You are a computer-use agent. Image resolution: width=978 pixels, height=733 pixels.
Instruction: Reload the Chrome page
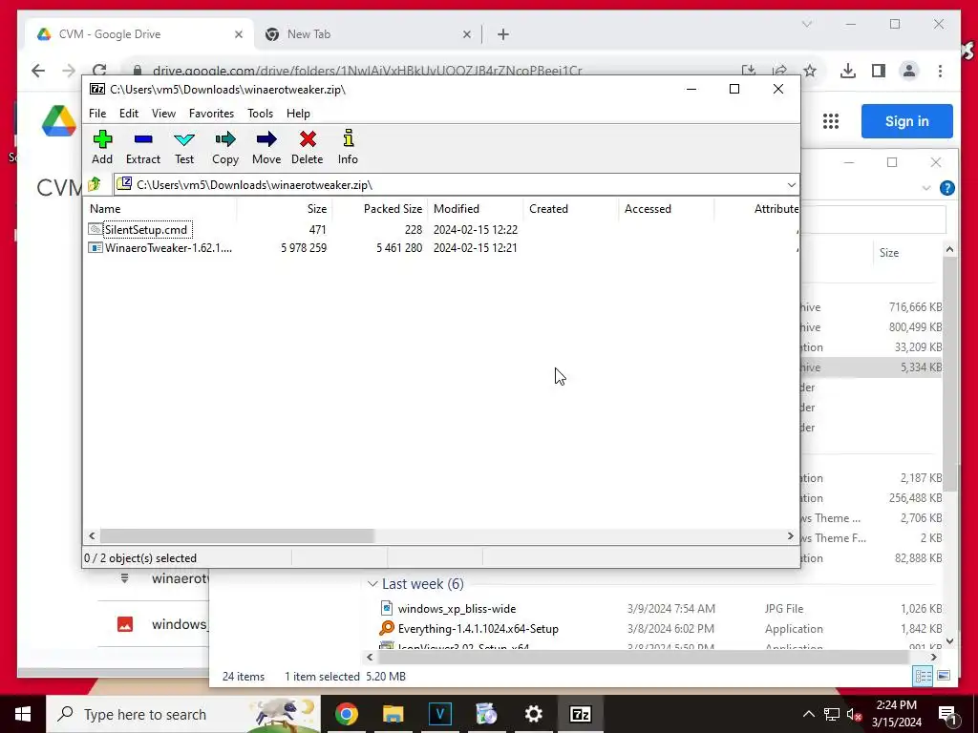(x=99, y=71)
